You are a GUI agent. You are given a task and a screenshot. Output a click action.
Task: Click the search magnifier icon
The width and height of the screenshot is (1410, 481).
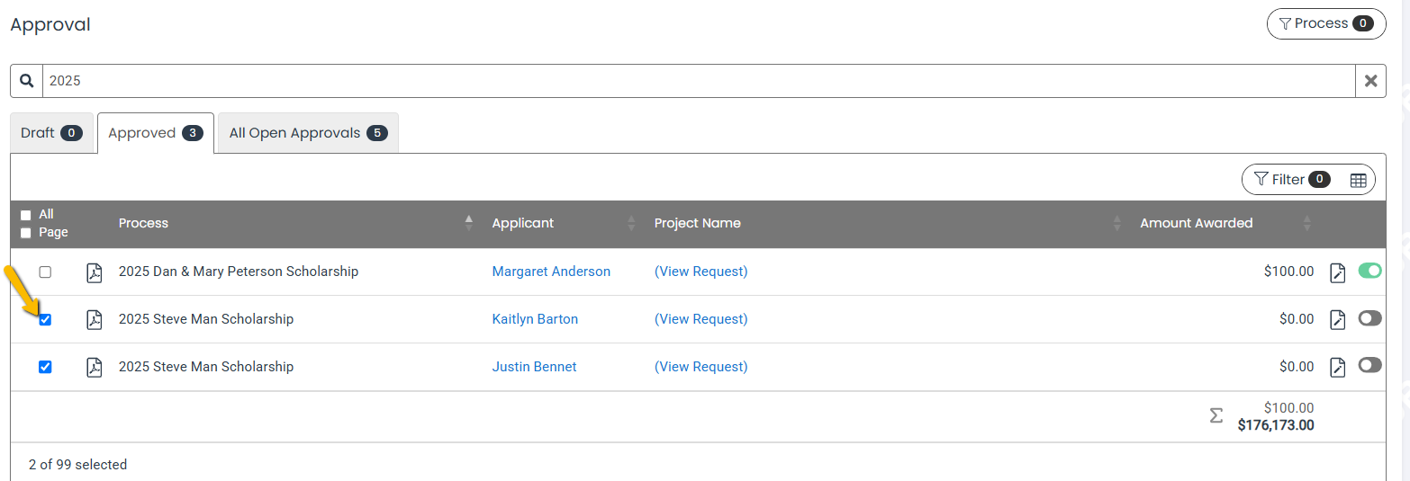click(27, 81)
